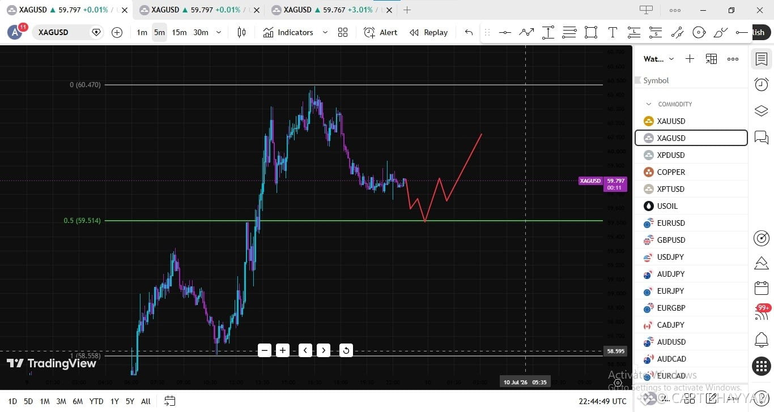Image resolution: width=774 pixels, height=412 pixels.
Task: Set chart range to 1M
Action: 44,401
